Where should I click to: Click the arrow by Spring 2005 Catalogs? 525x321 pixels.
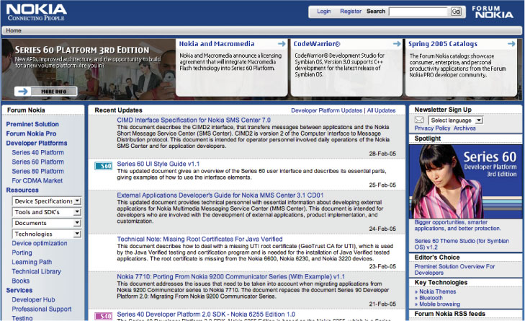tap(511, 44)
